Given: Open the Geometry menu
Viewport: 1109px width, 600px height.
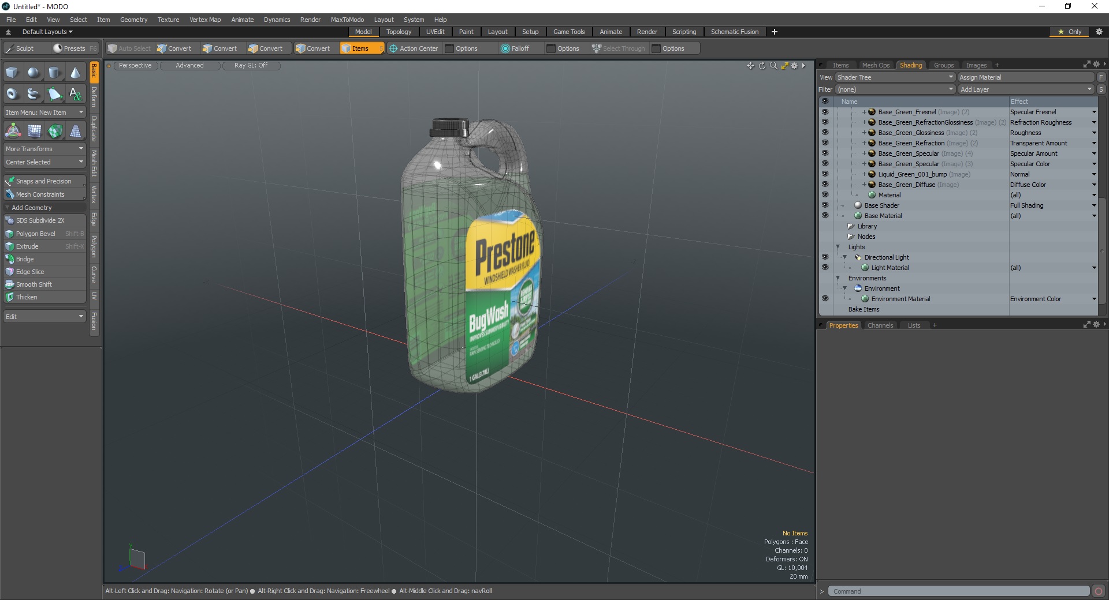Looking at the screenshot, I should (133, 20).
